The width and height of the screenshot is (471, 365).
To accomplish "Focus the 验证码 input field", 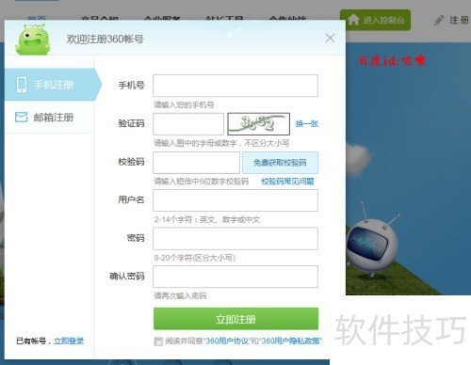I will point(188,124).
